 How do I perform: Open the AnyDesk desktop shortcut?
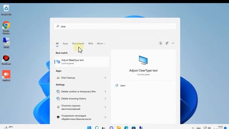pyautogui.click(x=6, y=76)
